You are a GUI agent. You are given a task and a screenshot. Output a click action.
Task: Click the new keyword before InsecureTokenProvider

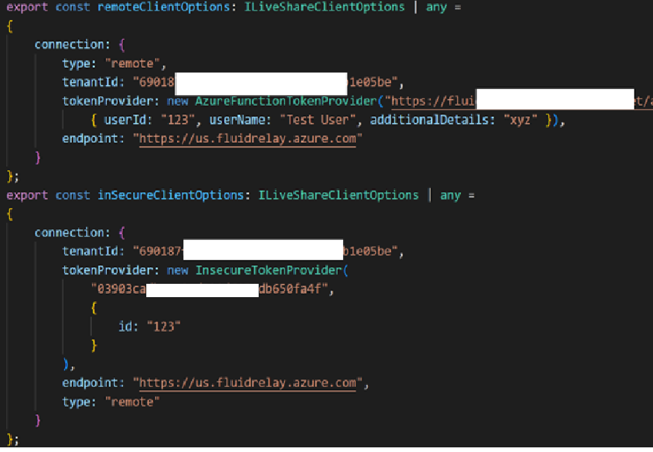point(178,270)
